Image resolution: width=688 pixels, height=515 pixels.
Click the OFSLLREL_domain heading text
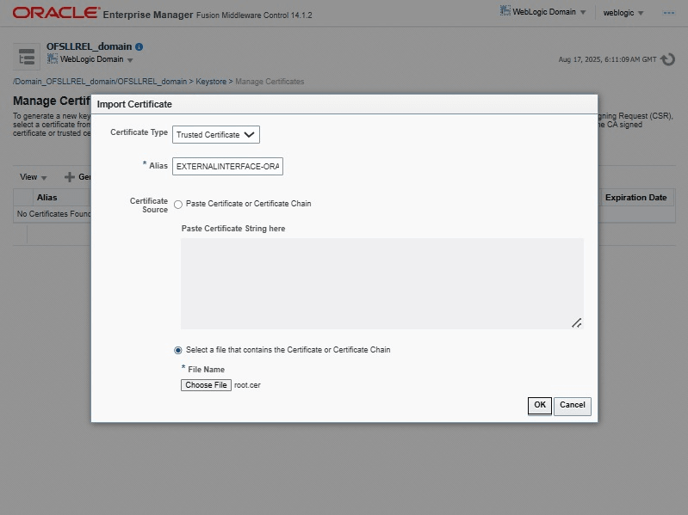pos(89,46)
